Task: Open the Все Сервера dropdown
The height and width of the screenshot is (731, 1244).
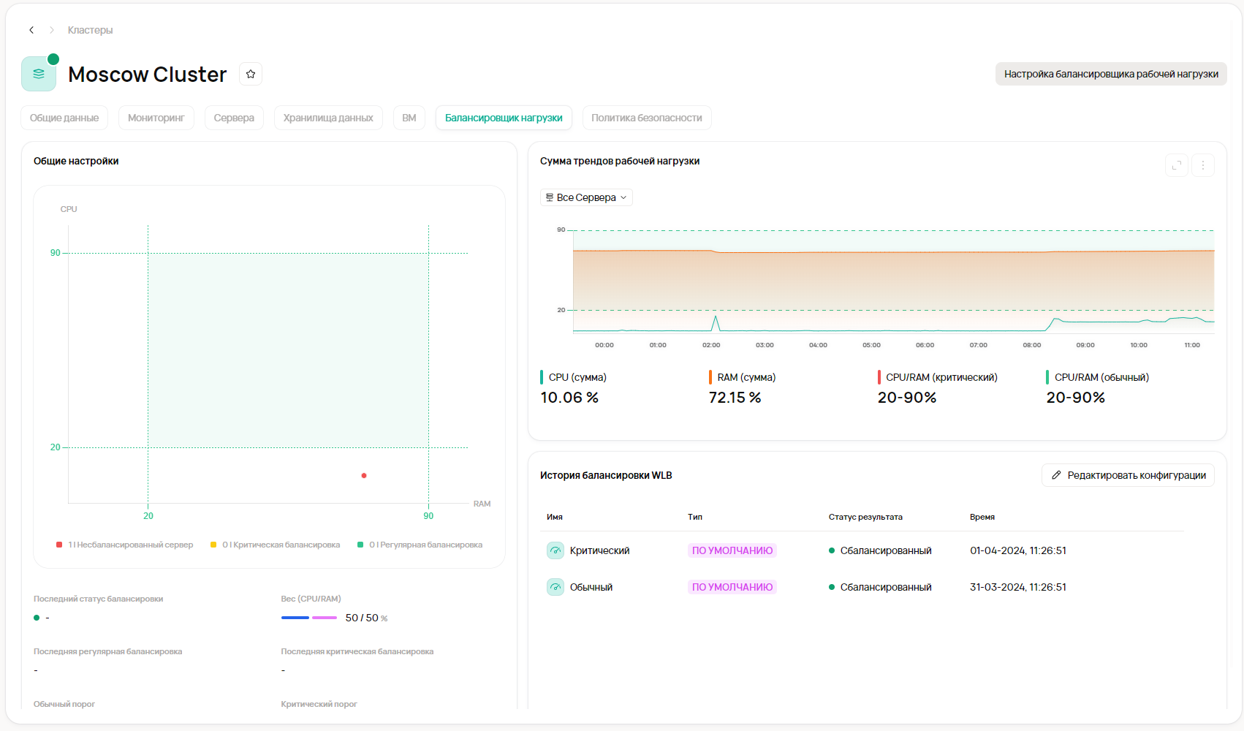Action: (x=586, y=197)
